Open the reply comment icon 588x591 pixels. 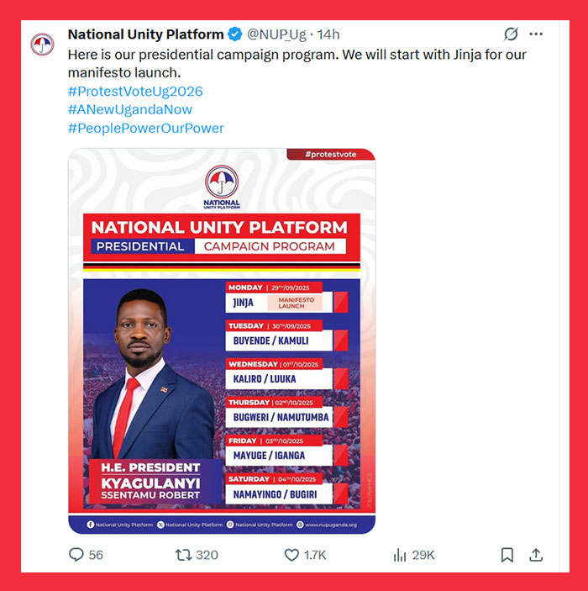(76, 555)
